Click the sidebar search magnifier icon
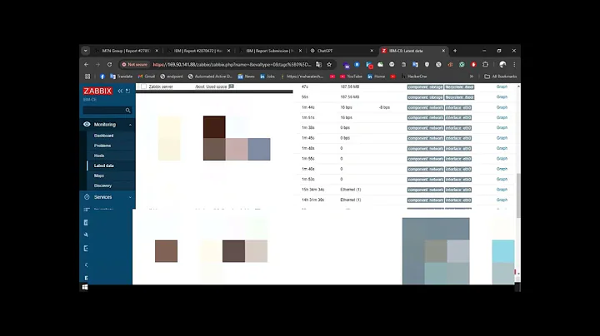Image resolution: width=600 pixels, height=336 pixels. [127, 111]
